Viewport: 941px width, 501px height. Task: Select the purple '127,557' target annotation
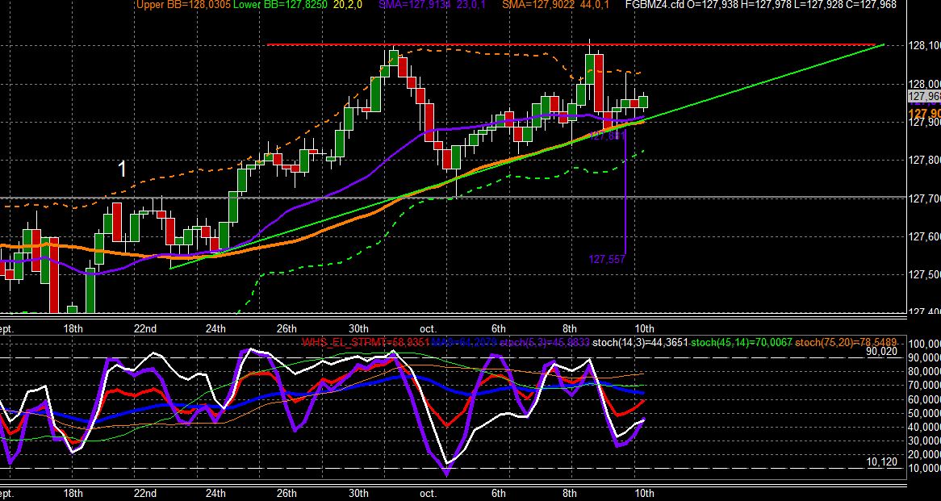607,259
